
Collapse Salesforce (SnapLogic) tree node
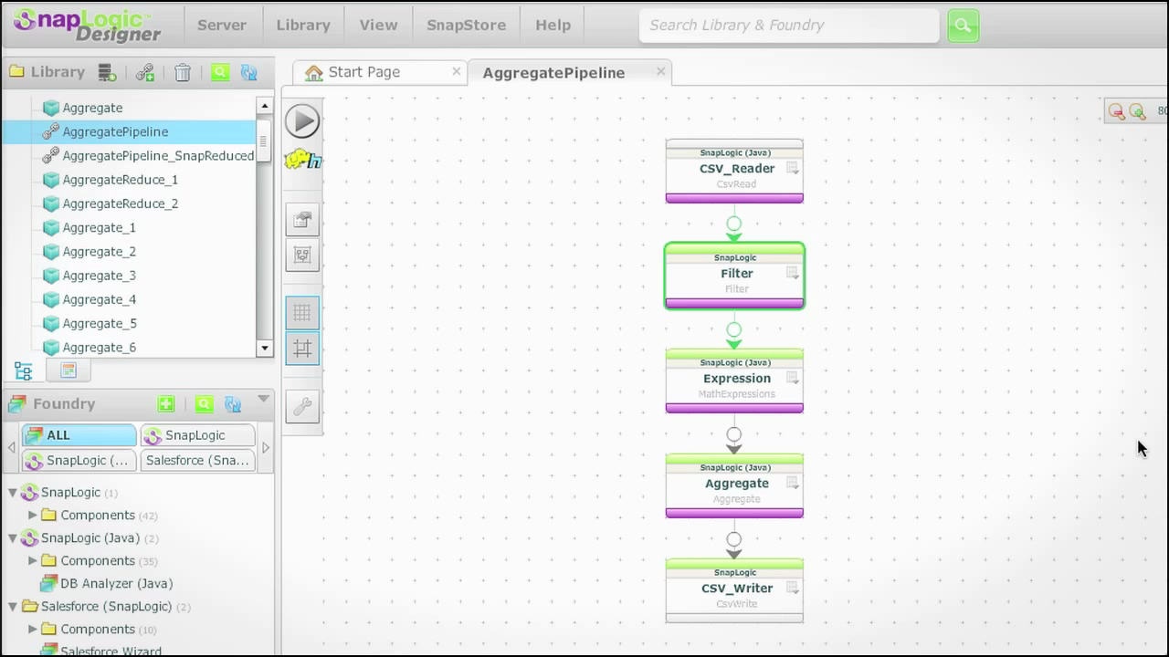pos(13,606)
